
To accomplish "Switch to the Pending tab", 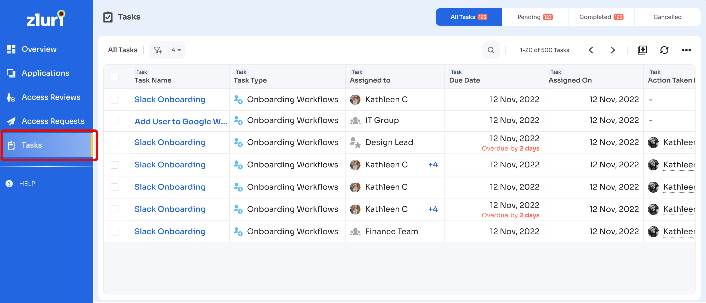I will point(535,17).
